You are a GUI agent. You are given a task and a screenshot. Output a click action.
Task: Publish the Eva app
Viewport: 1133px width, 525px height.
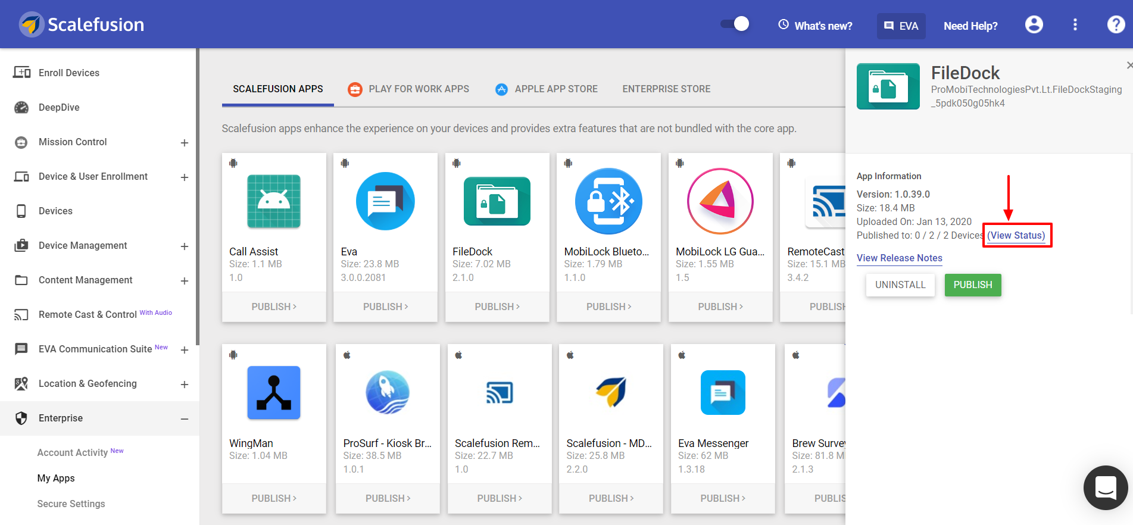click(x=385, y=307)
